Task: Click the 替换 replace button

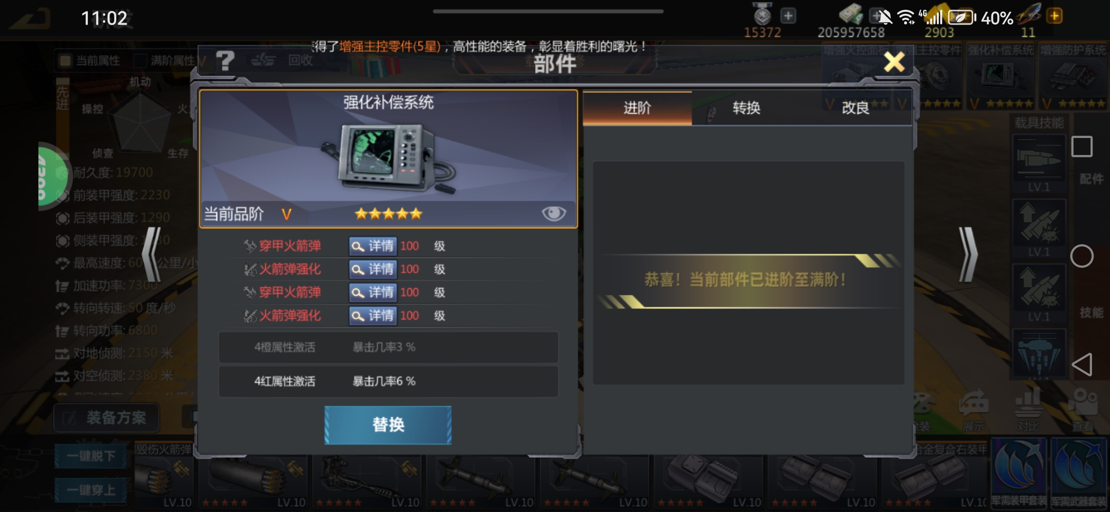Action: 388,425
